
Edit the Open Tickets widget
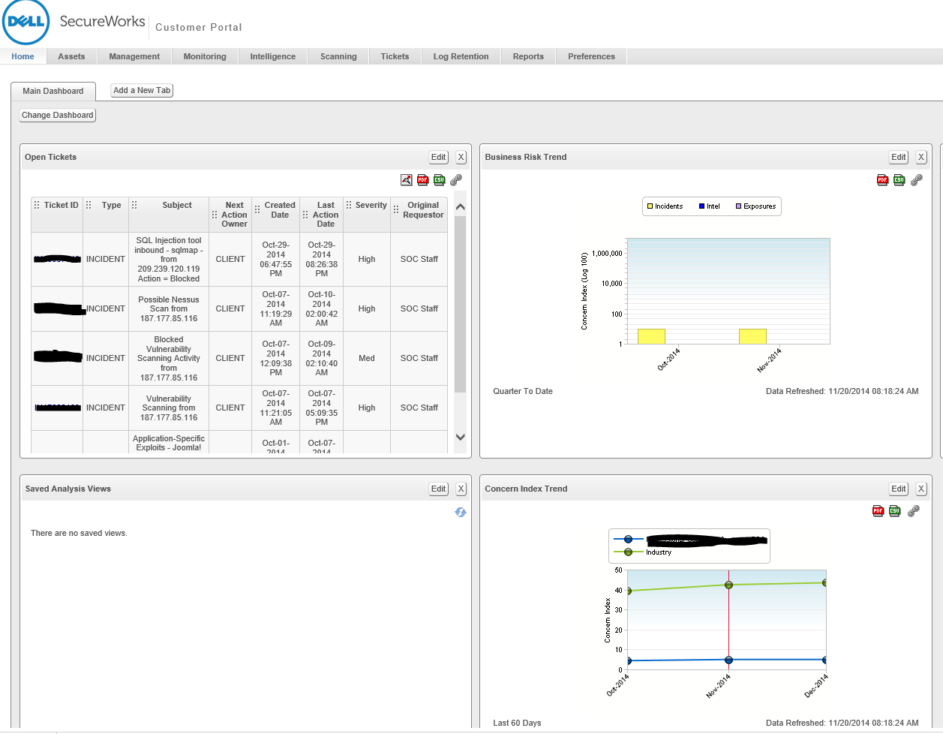tap(438, 157)
